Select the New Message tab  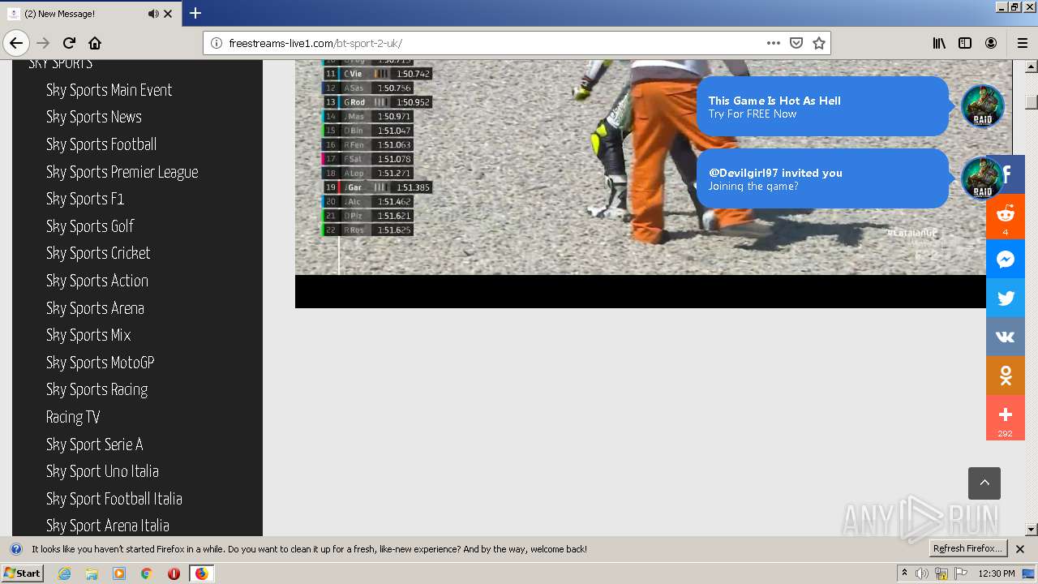pos(89,14)
